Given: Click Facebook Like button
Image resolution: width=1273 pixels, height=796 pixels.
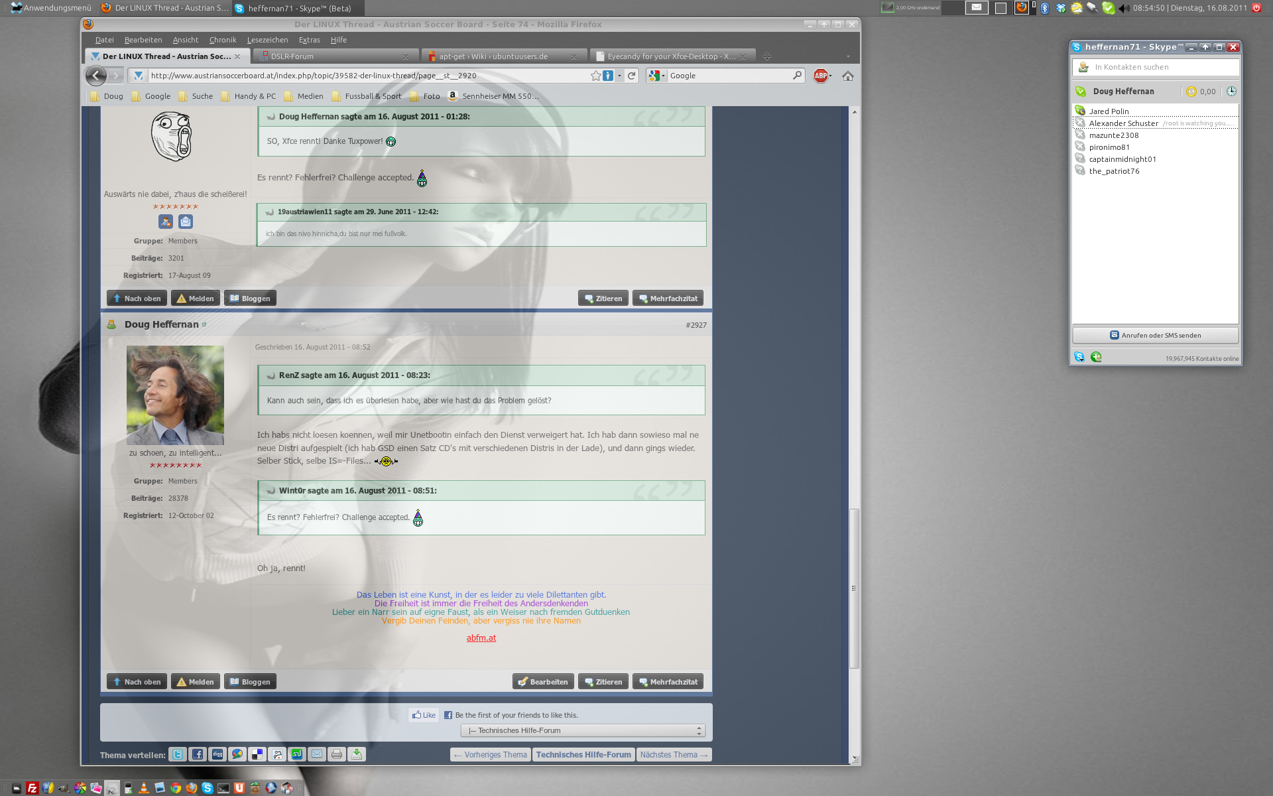Looking at the screenshot, I should click(424, 714).
